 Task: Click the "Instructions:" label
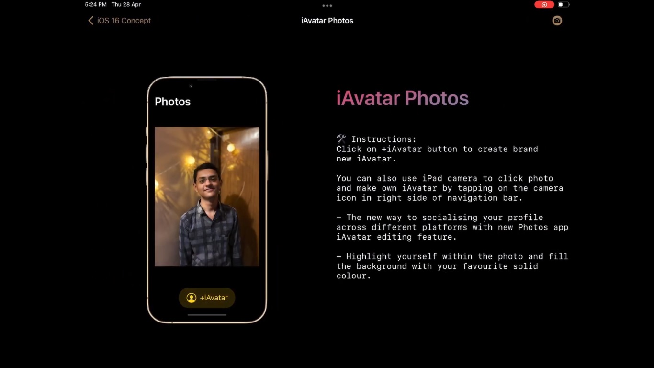384,139
